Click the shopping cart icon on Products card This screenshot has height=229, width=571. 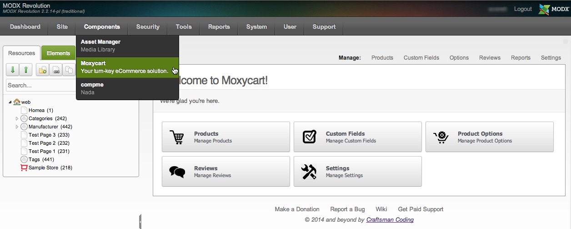click(177, 137)
